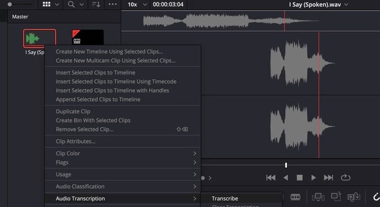Open the I Say (Spoken).wav clip dropdown
Screen dimensions: 380x207
tap(318, 4)
